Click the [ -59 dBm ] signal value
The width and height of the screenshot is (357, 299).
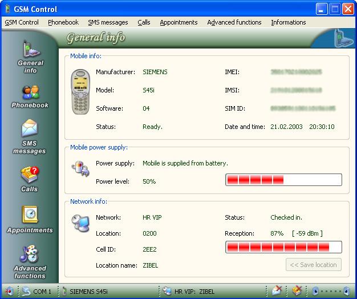tap(307, 233)
